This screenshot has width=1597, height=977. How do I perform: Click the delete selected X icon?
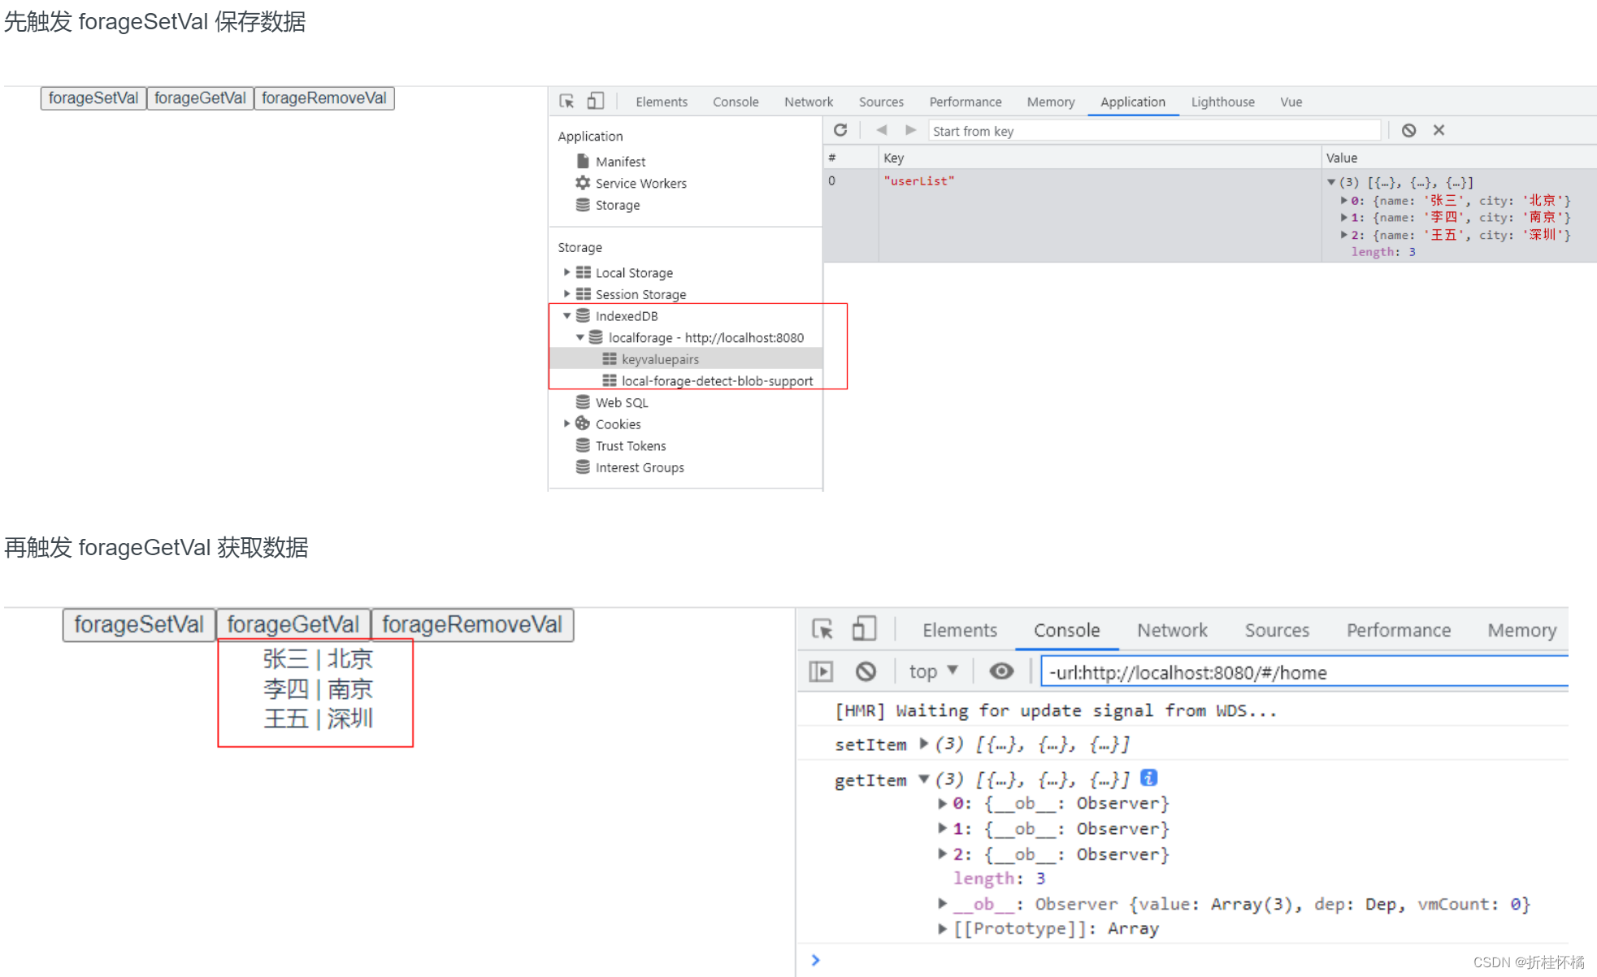[x=1439, y=130]
